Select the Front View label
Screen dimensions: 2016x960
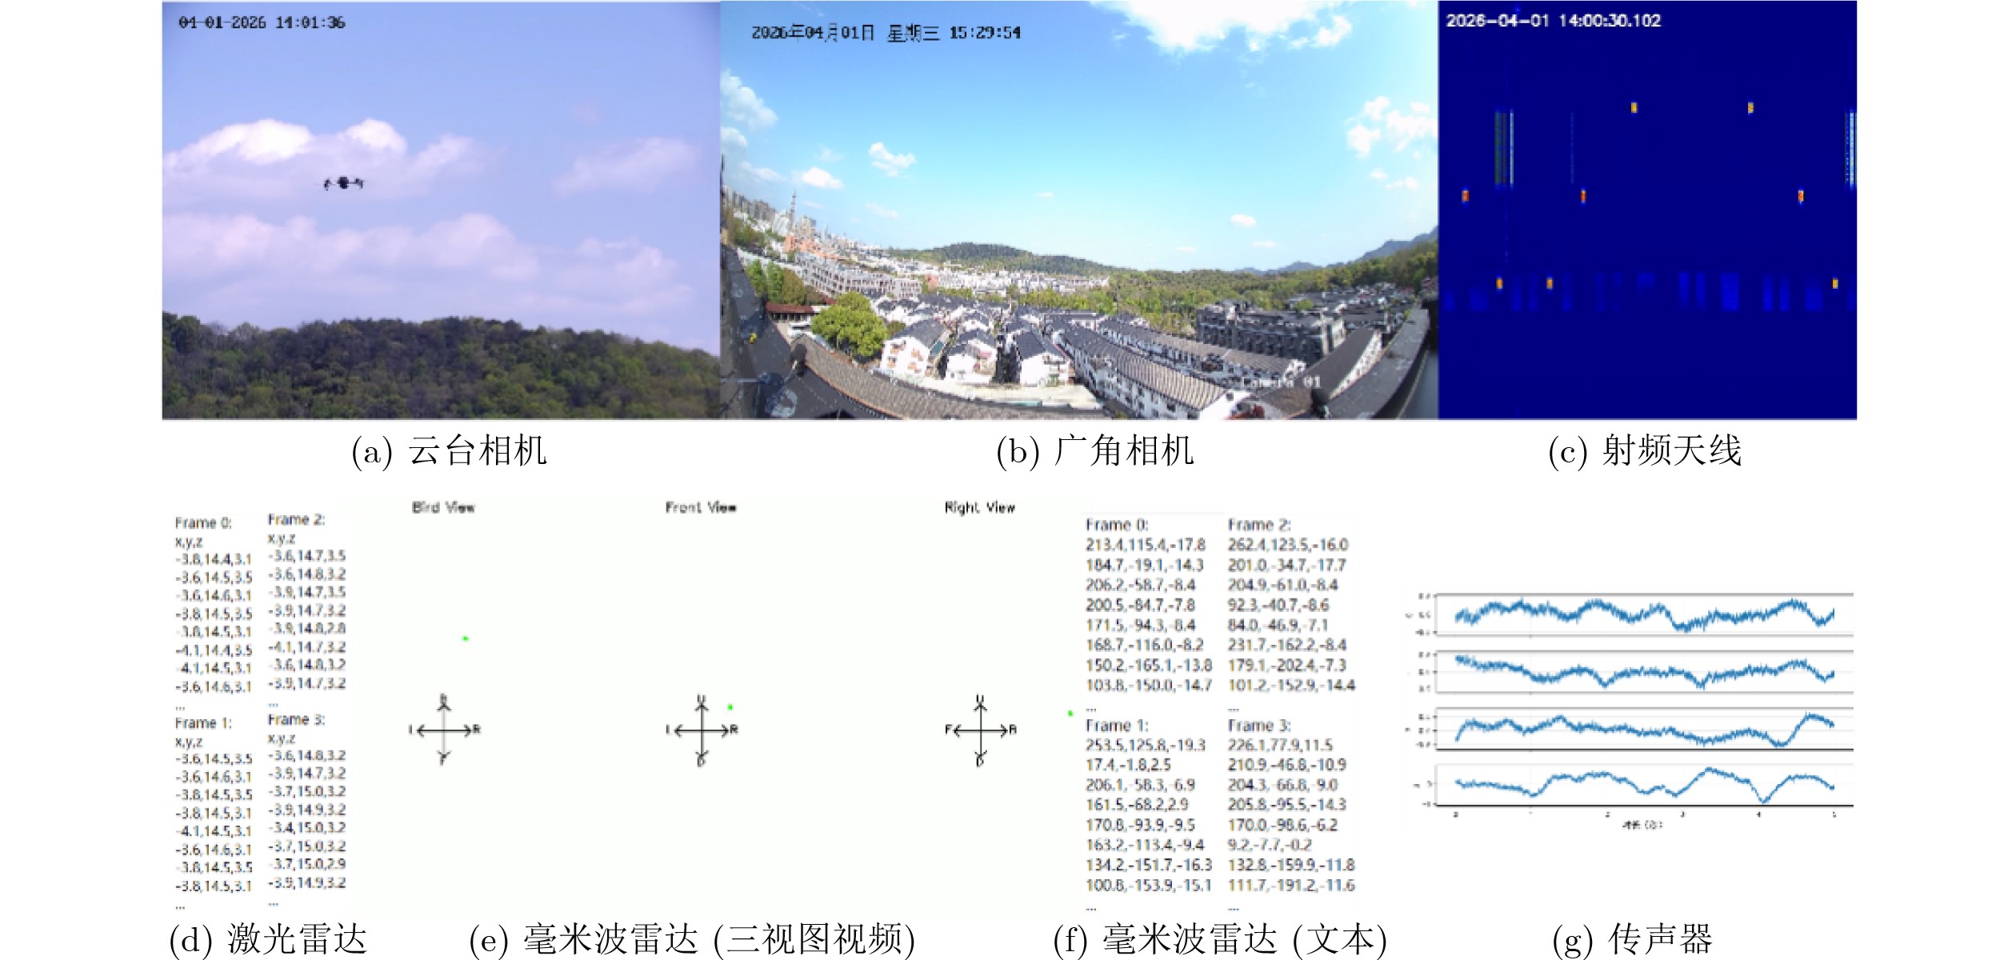[x=701, y=507]
